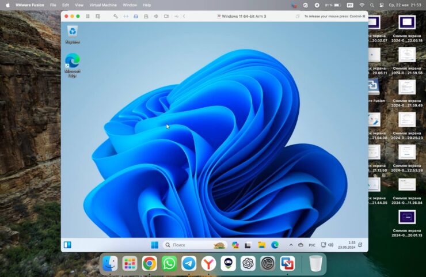Viewport: 426px width, 277px height.
Task: Open the Virtual Machine menu
Action: (103, 5)
